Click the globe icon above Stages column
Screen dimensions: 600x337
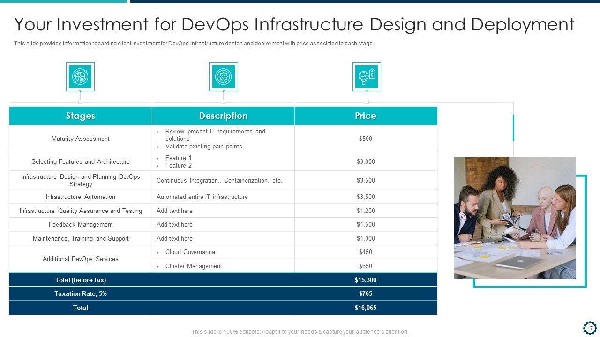pyautogui.click(x=80, y=76)
